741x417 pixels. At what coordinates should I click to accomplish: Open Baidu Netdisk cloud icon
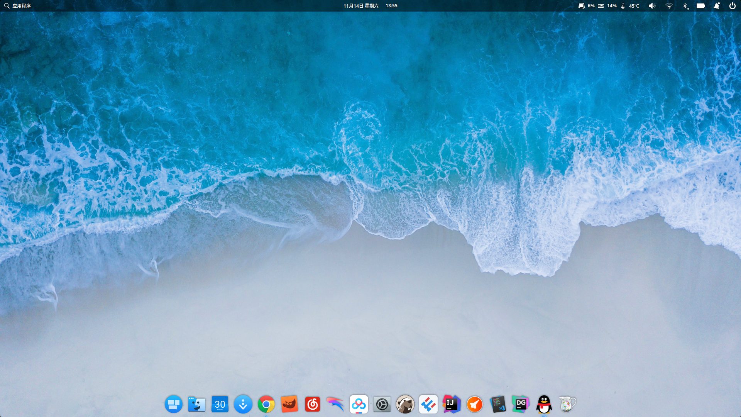pos(359,404)
